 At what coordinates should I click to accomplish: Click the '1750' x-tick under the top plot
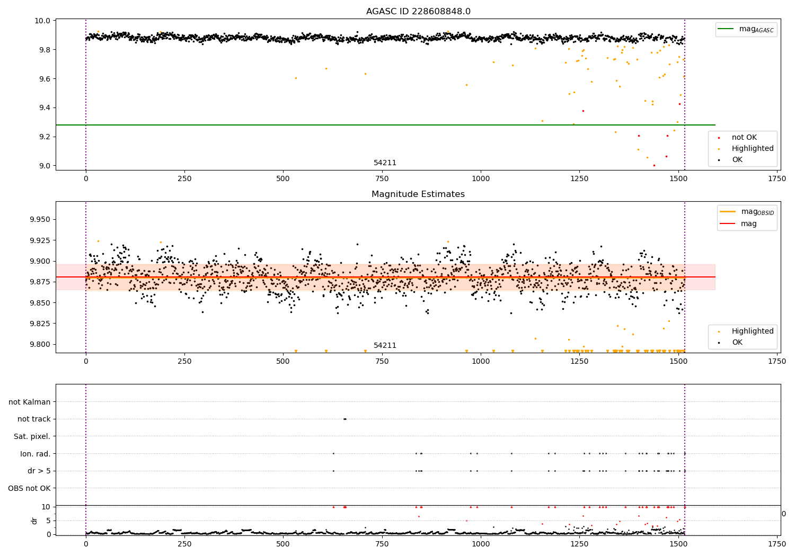click(777, 179)
